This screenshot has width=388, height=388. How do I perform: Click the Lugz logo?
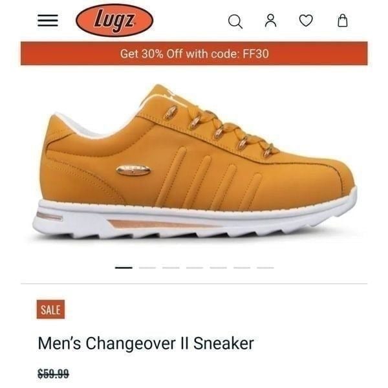[114, 20]
